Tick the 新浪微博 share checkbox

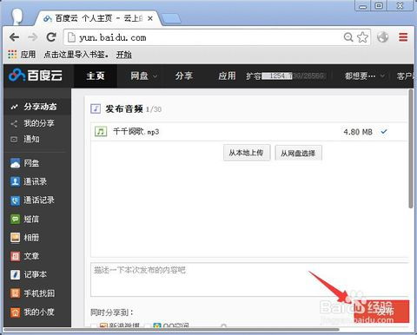94,326
